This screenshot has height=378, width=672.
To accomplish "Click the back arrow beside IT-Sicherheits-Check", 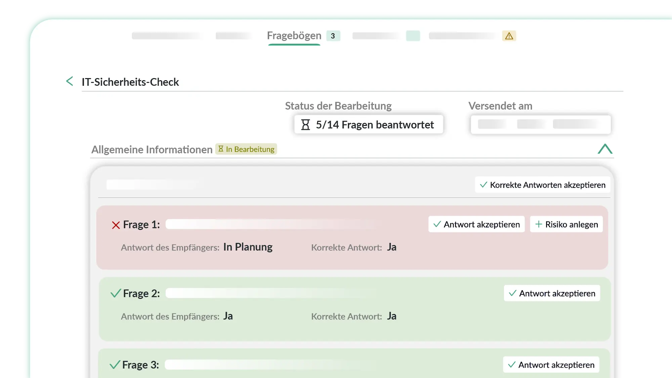I will pyautogui.click(x=70, y=81).
